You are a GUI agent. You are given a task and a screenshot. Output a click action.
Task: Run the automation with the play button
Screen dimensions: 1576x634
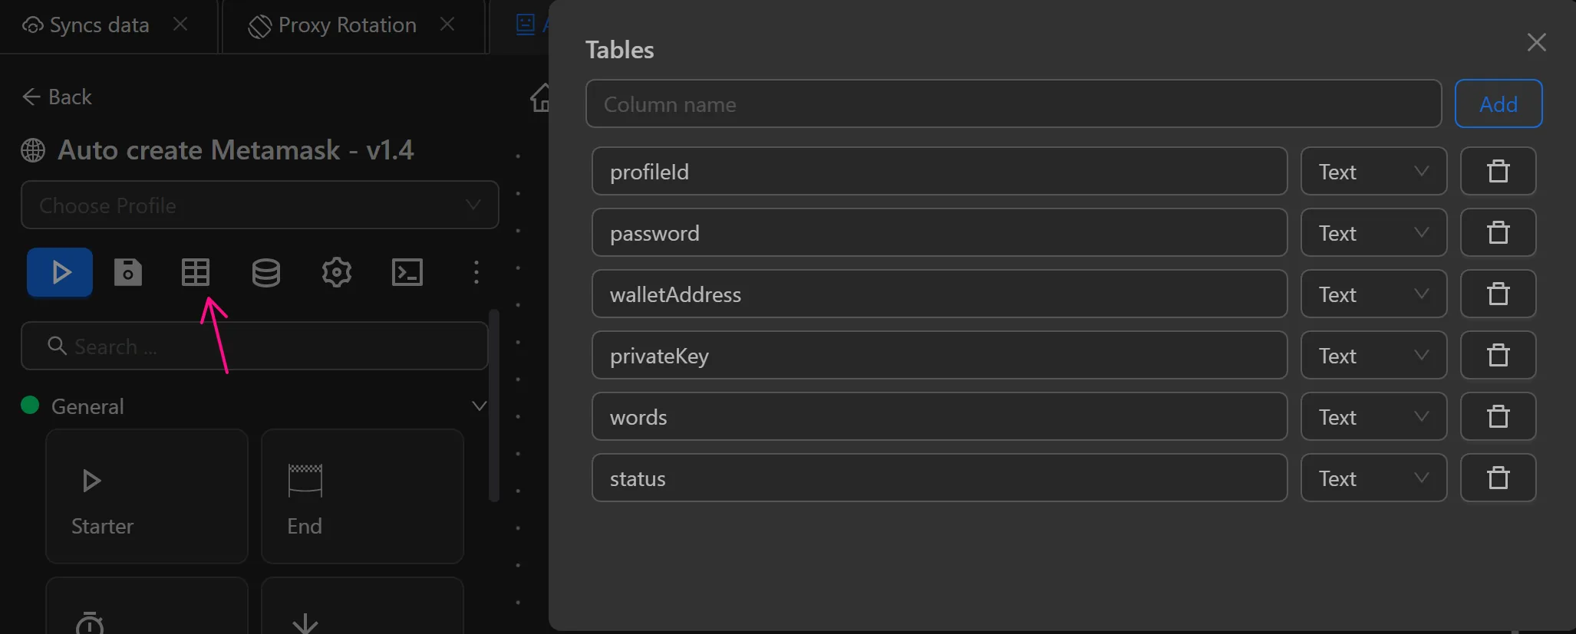coord(60,272)
